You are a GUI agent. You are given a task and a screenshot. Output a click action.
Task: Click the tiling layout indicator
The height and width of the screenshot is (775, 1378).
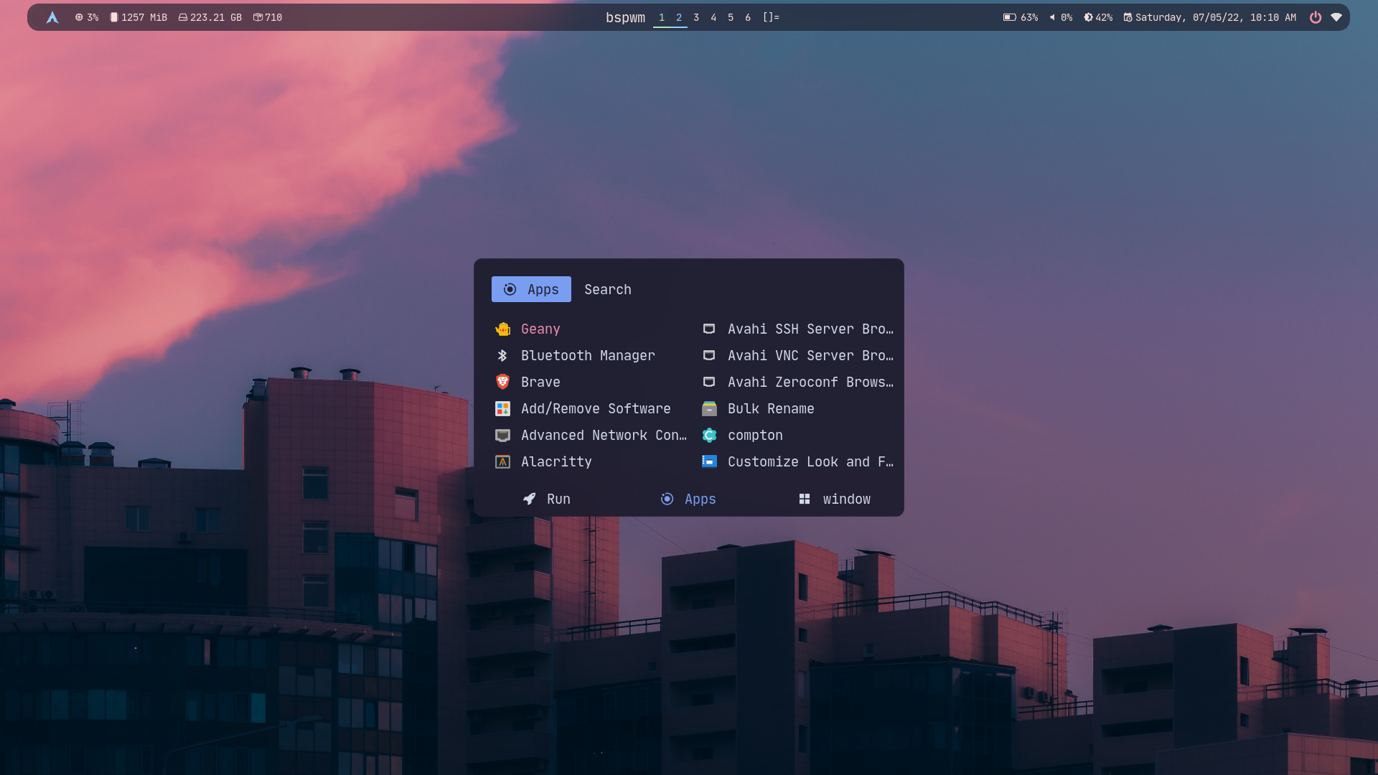[x=771, y=17]
